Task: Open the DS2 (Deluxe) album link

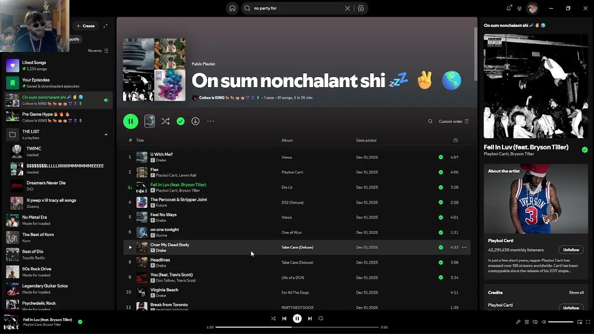Action: click(292, 202)
